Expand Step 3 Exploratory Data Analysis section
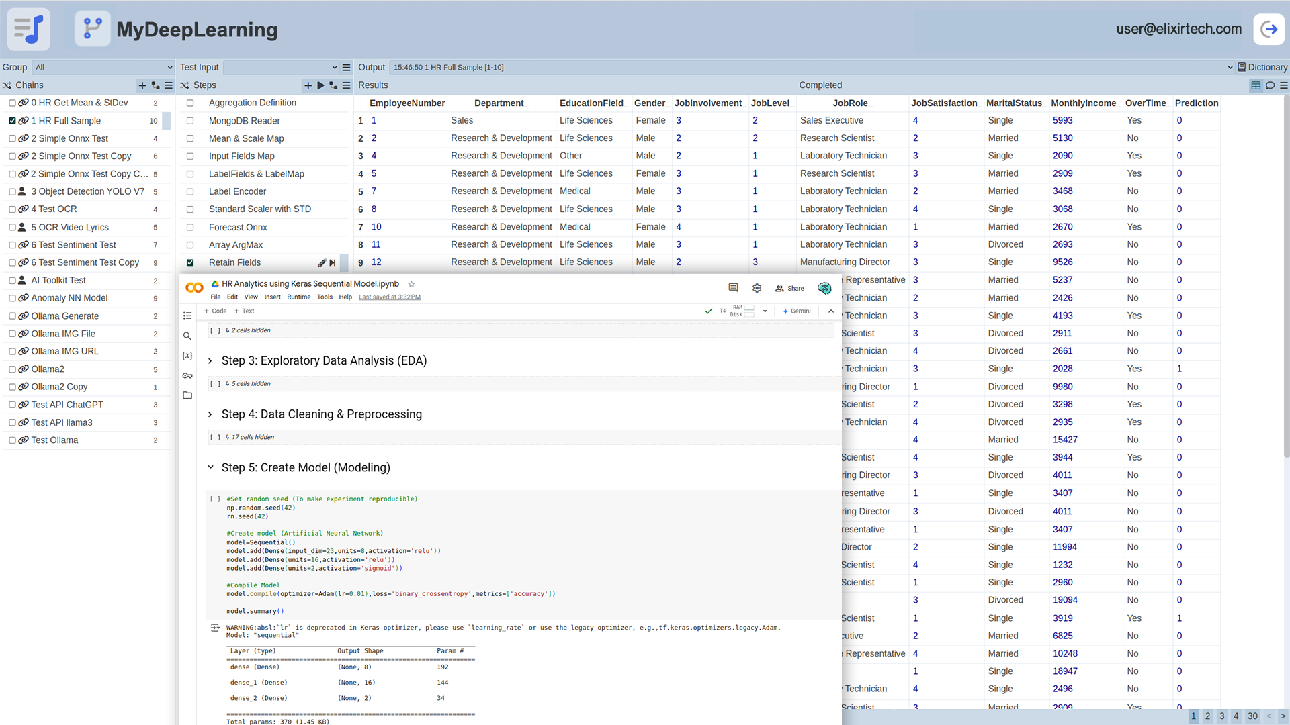Screen dimensions: 1290x725 [210, 361]
